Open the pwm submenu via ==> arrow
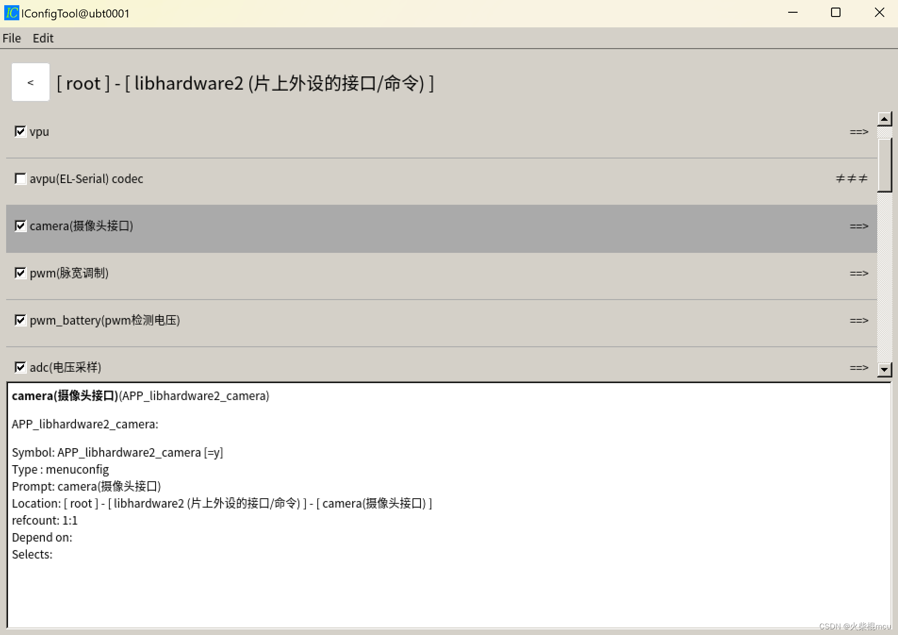898x635 pixels. coord(859,273)
